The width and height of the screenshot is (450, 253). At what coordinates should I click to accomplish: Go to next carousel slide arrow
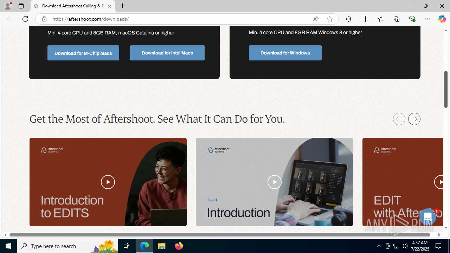point(414,119)
